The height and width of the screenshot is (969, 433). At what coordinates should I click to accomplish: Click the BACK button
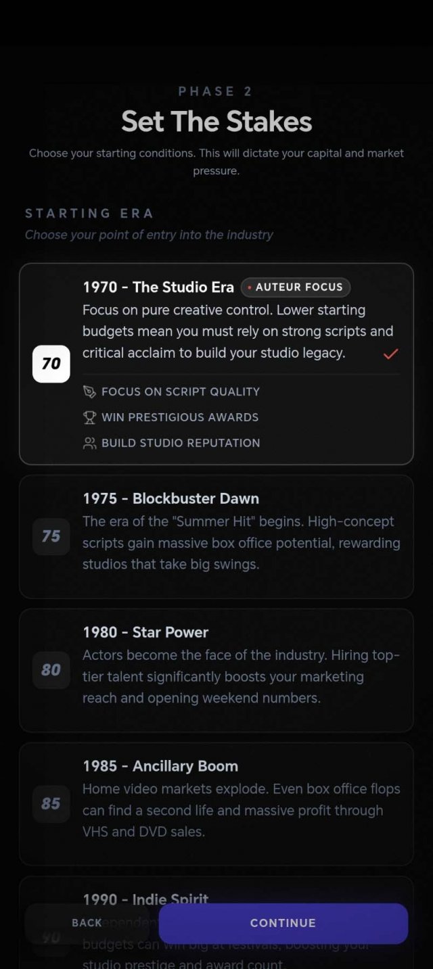click(x=87, y=923)
